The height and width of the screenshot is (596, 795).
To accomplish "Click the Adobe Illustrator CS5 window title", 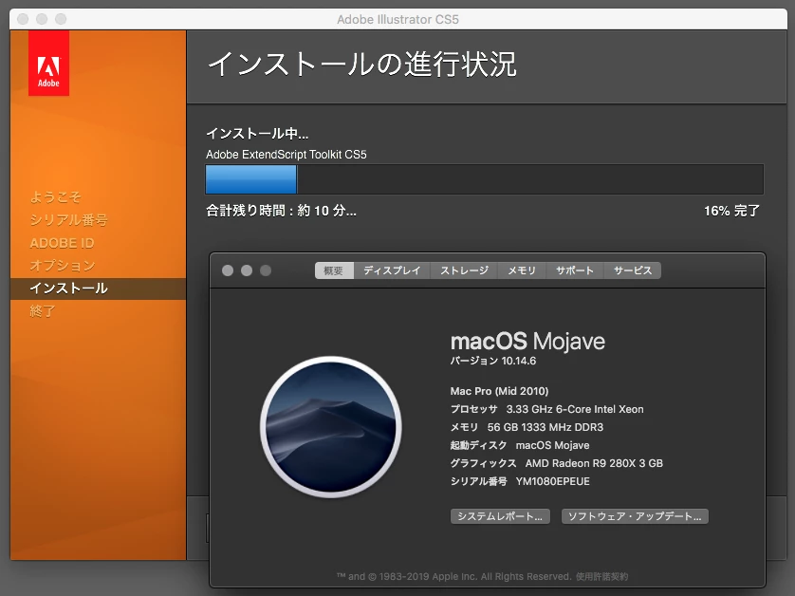I will pyautogui.click(x=398, y=19).
